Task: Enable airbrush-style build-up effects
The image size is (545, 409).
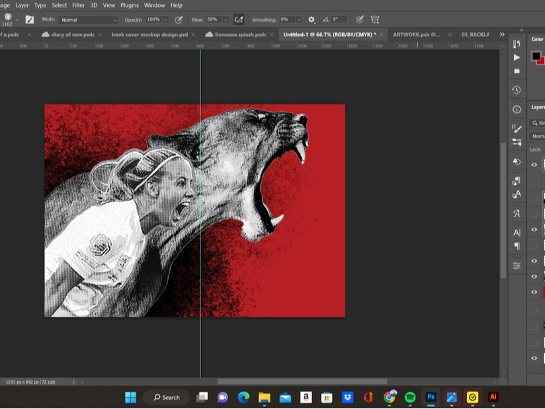Action: pyautogui.click(x=239, y=19)
